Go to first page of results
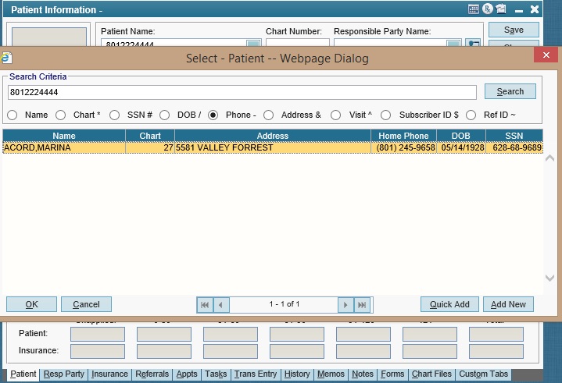 (204, 304)
